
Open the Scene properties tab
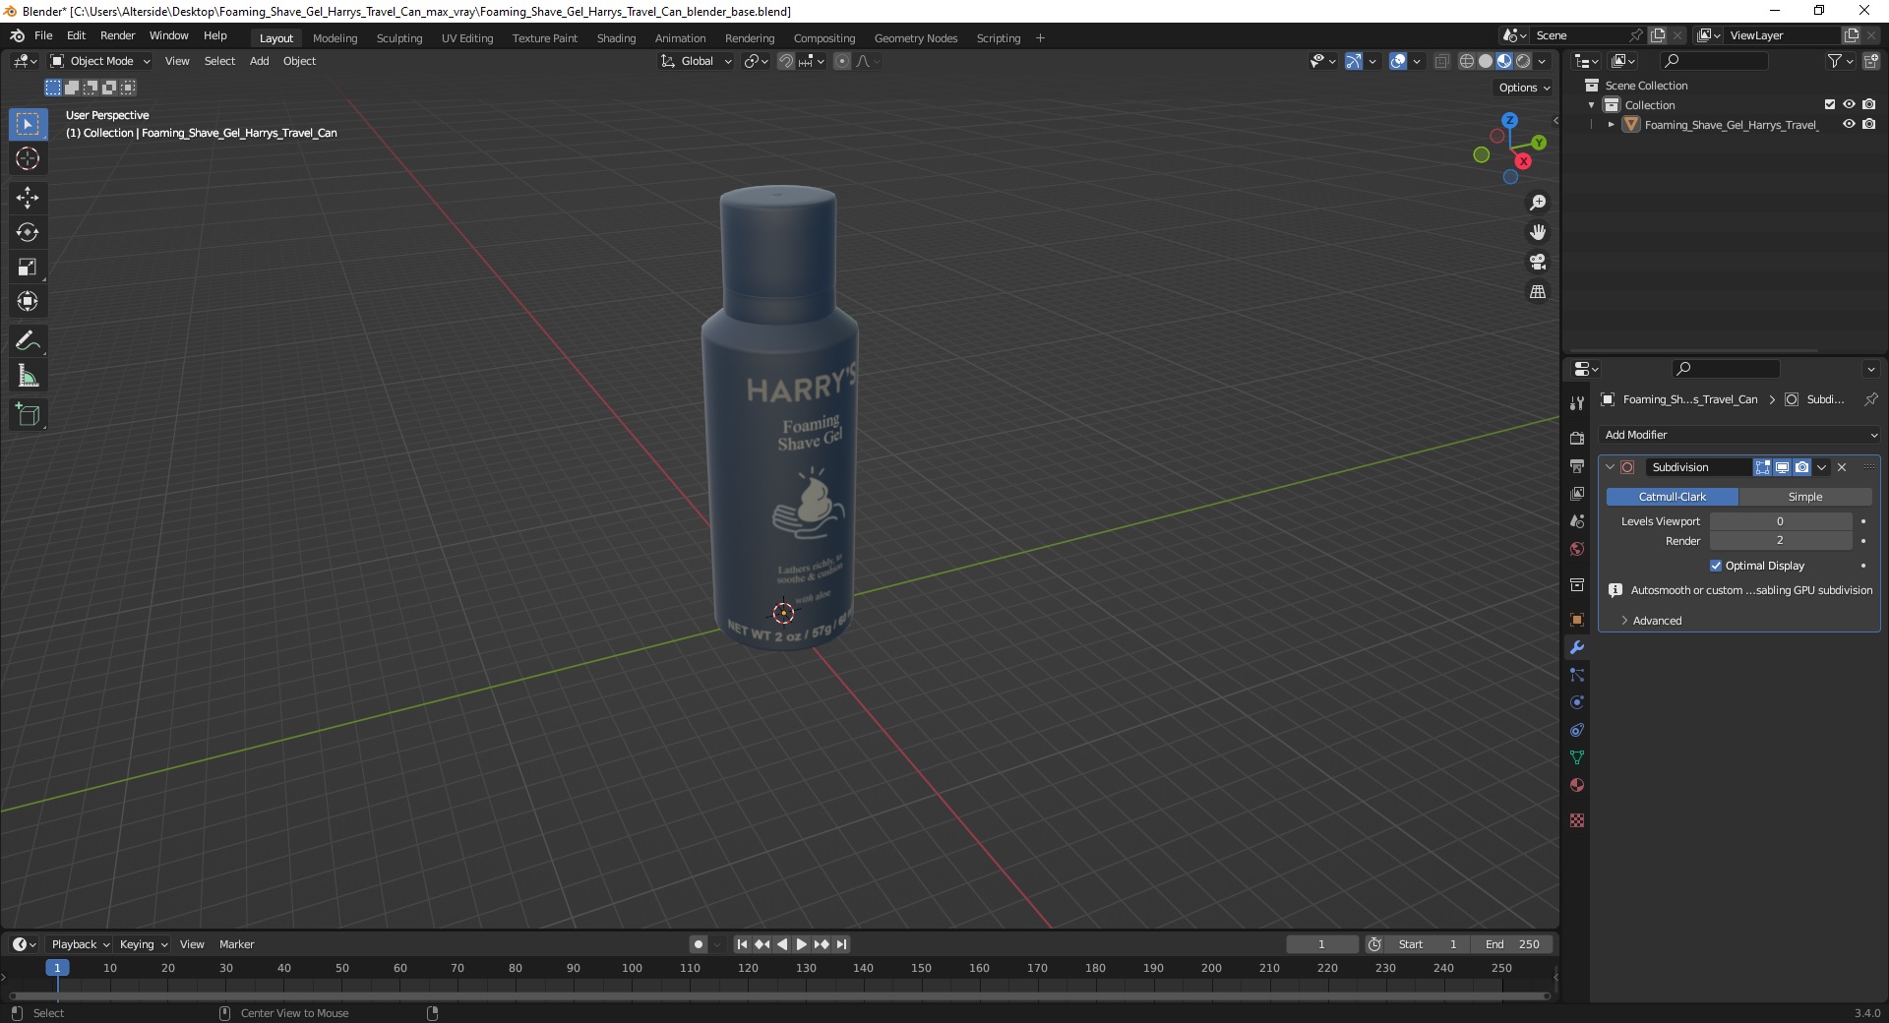[x=1577, y=520]
